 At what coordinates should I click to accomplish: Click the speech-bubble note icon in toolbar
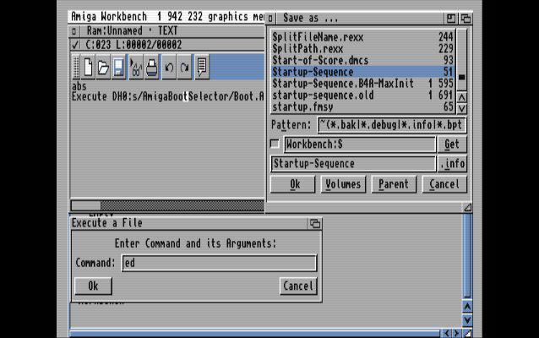pos(202,67)
